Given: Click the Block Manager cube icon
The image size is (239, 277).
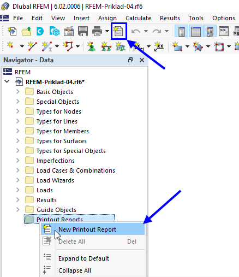Looking at the screenshot, I should [55, 31].
